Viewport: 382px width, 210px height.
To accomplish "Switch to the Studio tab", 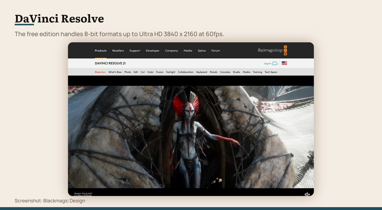I will click(x=237, y=72).
